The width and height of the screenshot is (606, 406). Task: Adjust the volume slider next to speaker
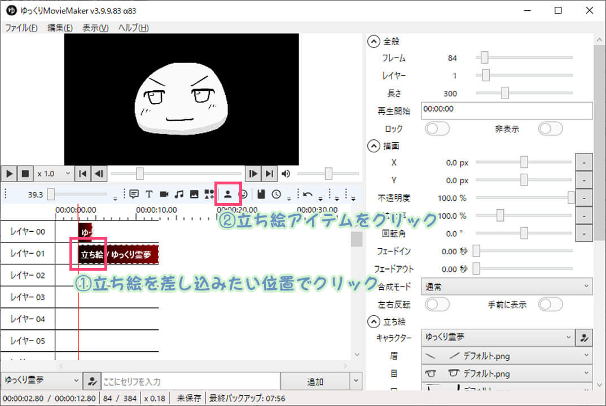(x=328, y=174)
